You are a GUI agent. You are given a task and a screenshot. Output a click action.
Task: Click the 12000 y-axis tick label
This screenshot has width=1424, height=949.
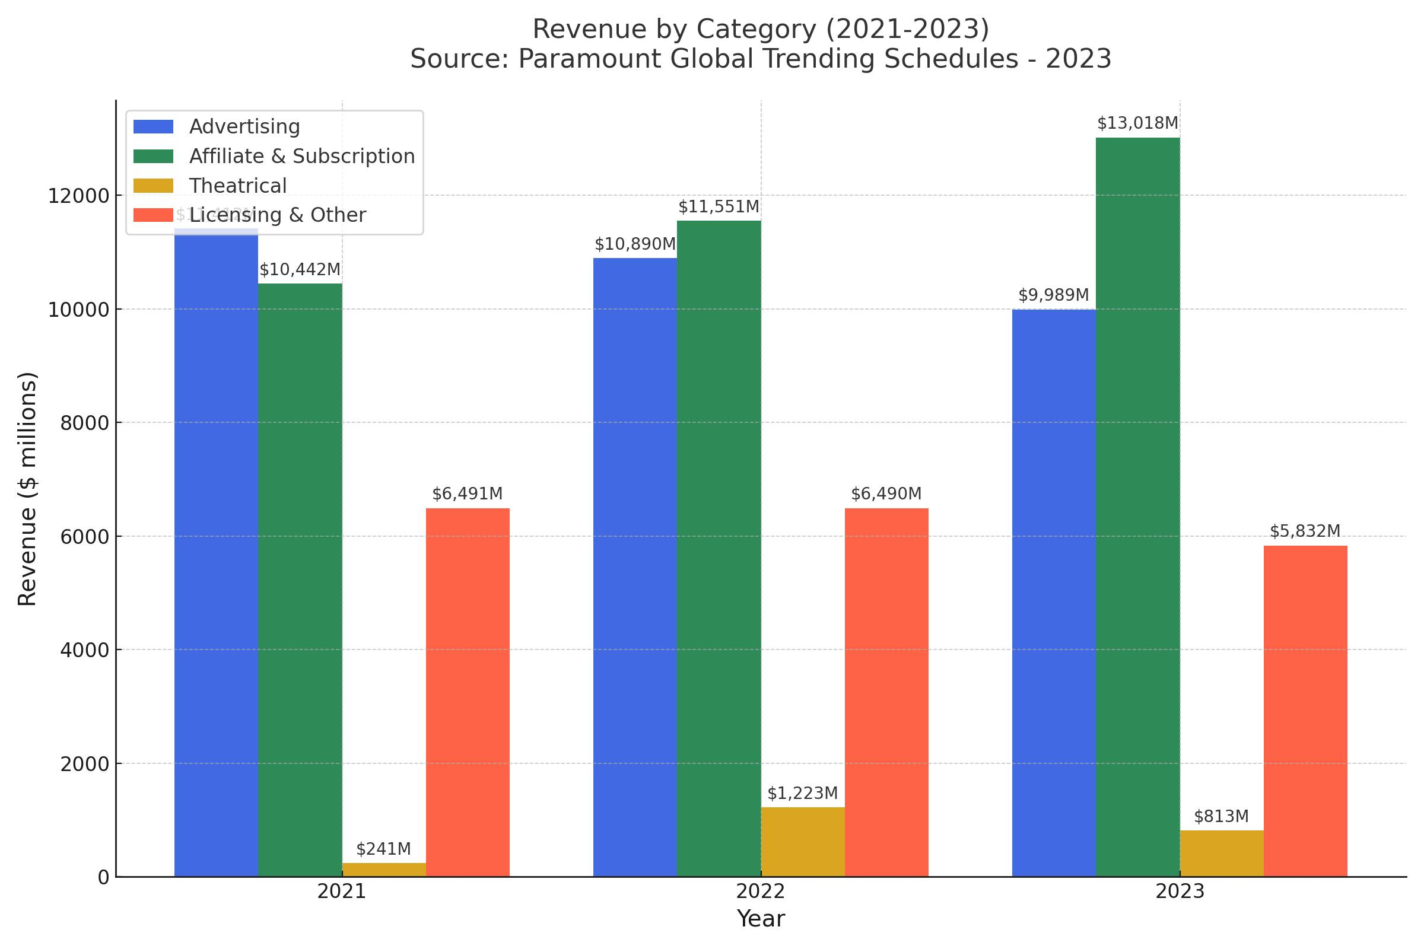79,196
